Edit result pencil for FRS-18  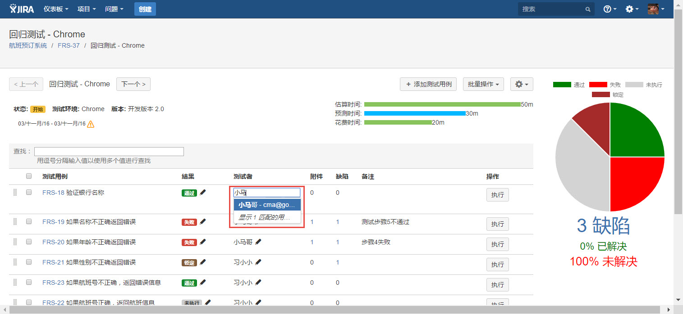203,193
